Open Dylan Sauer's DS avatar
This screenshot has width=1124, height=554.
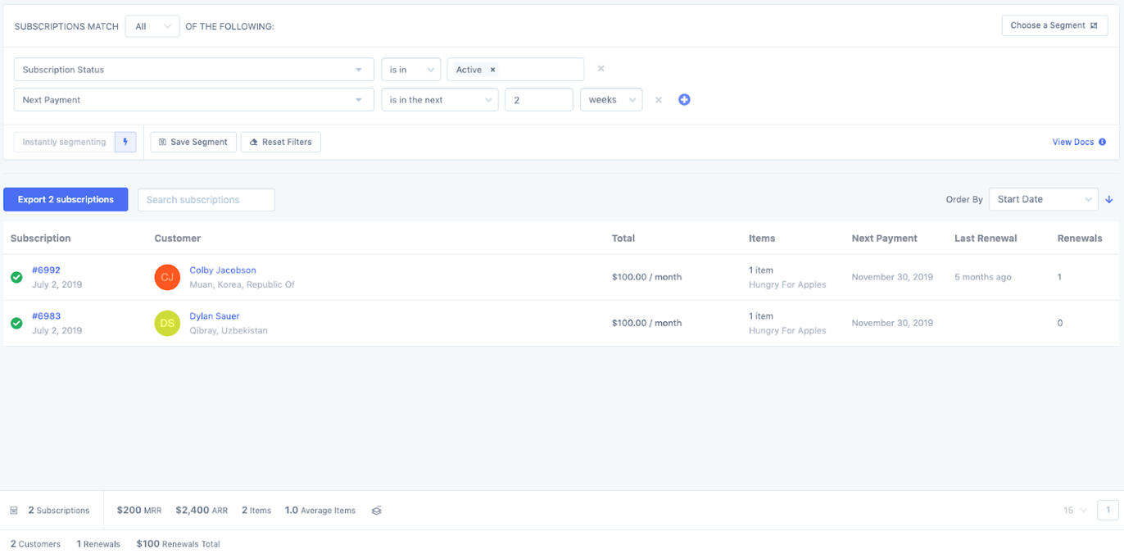(167, 323)
